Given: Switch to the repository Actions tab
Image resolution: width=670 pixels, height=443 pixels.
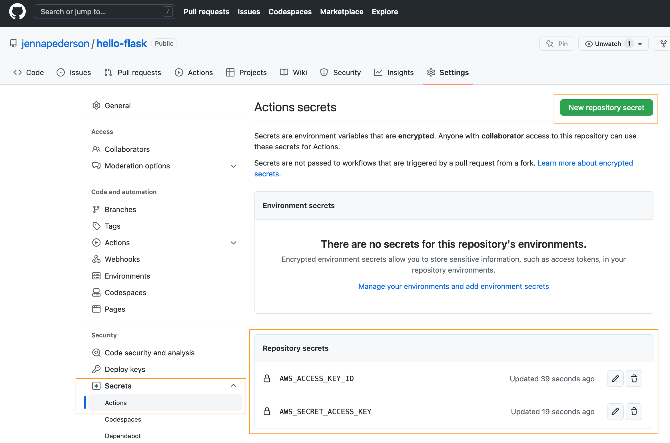Looking at the screenshot, I should click(194, 73).
